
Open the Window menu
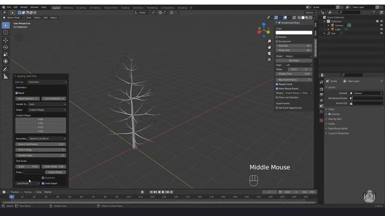tap(34, 7)
